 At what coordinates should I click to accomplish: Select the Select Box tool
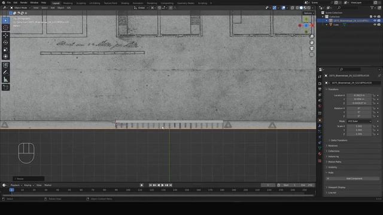[5, 21]
